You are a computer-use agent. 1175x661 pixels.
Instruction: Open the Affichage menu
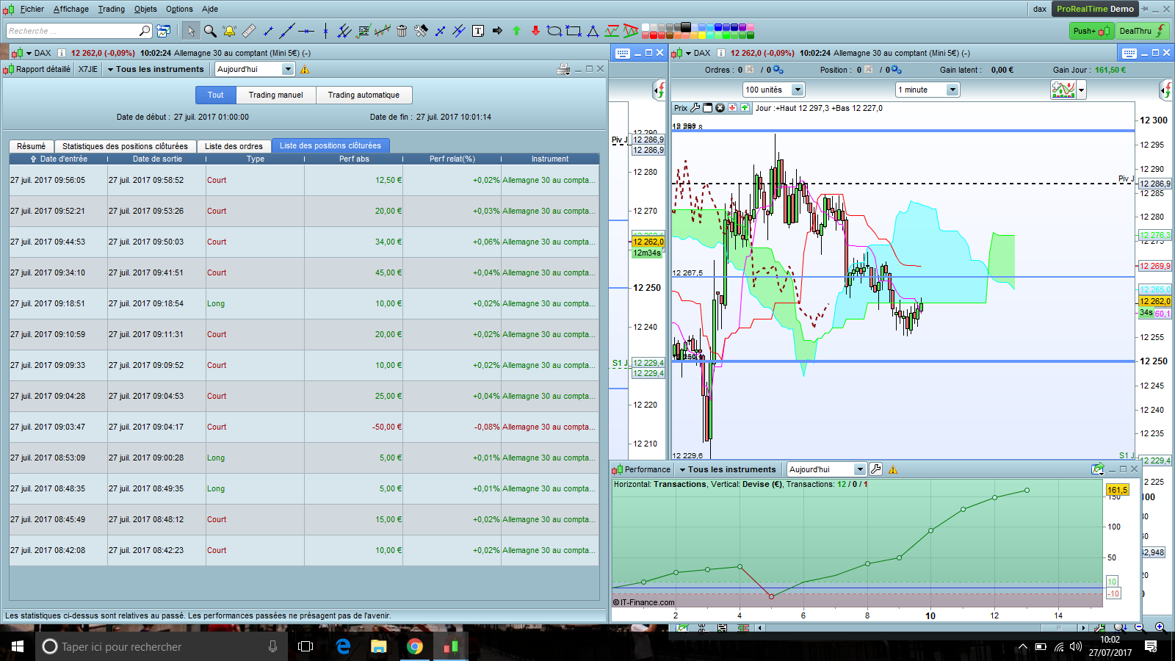(x=70, y=9)
